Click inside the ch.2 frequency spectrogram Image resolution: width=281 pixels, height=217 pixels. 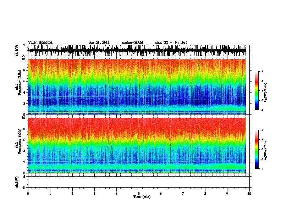[x=137, y=145]
